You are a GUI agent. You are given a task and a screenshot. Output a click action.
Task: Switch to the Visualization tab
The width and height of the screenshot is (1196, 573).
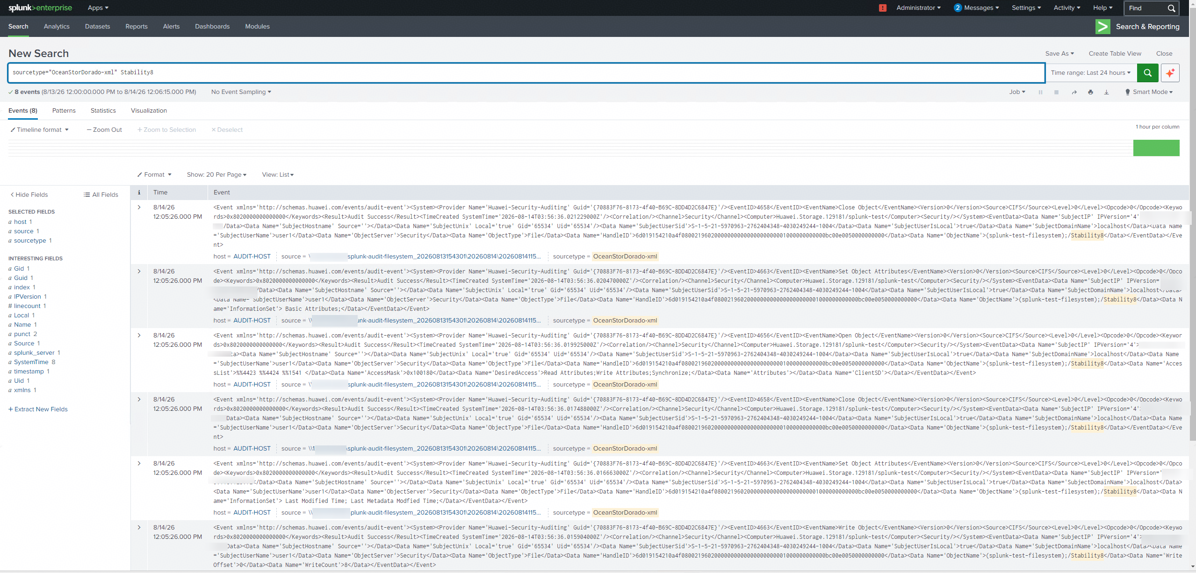(x=149, y=111)
